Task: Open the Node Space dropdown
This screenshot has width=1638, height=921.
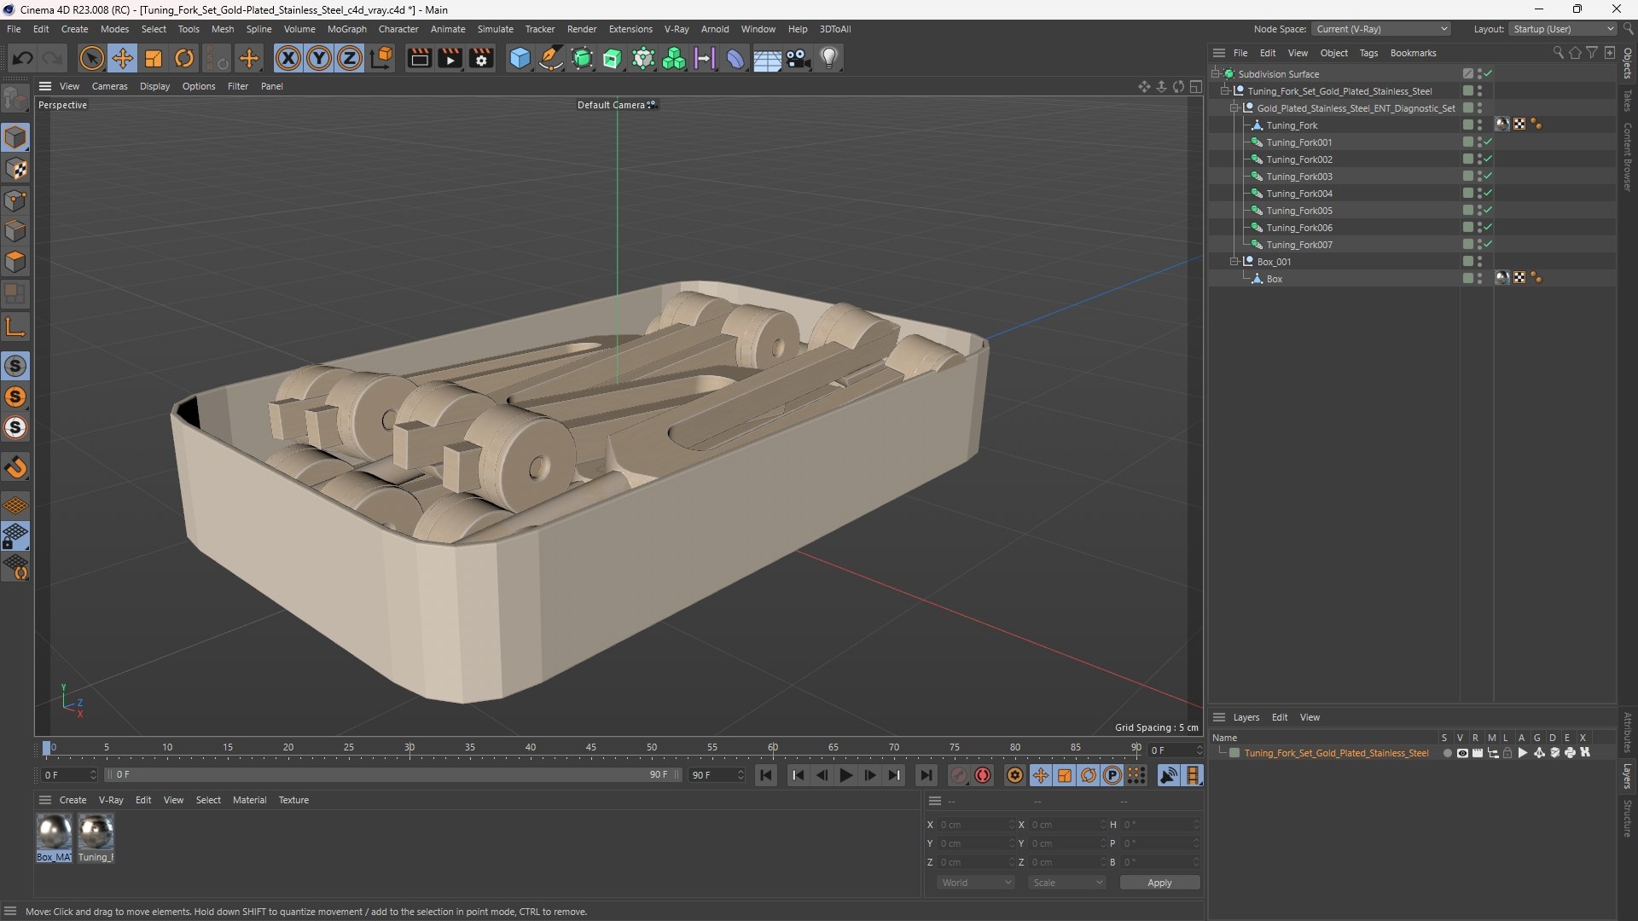Action: pyautogui.click(x=1380, y=29)
